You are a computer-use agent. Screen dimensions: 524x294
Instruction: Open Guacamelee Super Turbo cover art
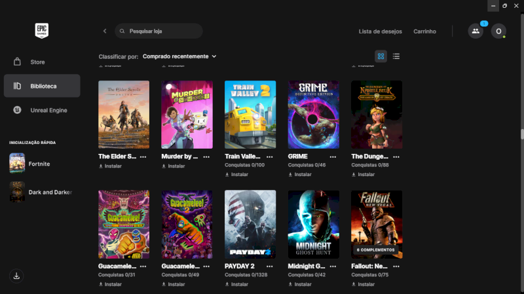pos(124,225)
